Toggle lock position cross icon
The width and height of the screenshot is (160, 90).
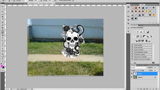(141, 70)
